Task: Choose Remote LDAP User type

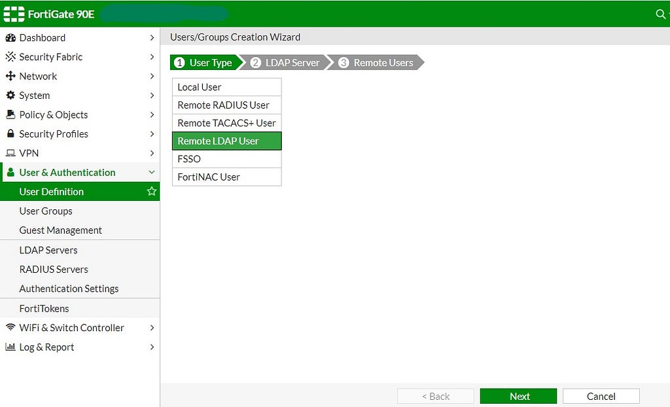Action: (x=227, y=141)
